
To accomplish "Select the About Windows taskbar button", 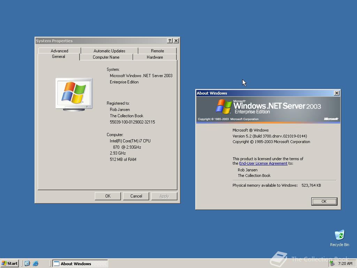I will (80, 264).
